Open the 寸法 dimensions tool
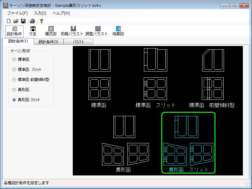This screenshot has height=189, width=252. coord(32,31)
